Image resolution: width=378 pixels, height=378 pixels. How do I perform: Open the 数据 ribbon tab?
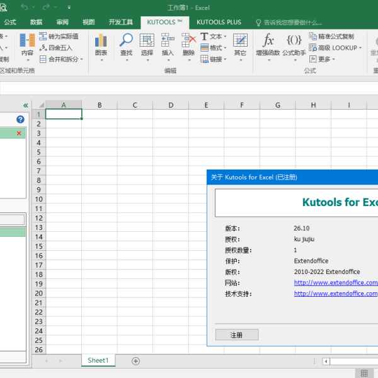click(x=36, y=22)
